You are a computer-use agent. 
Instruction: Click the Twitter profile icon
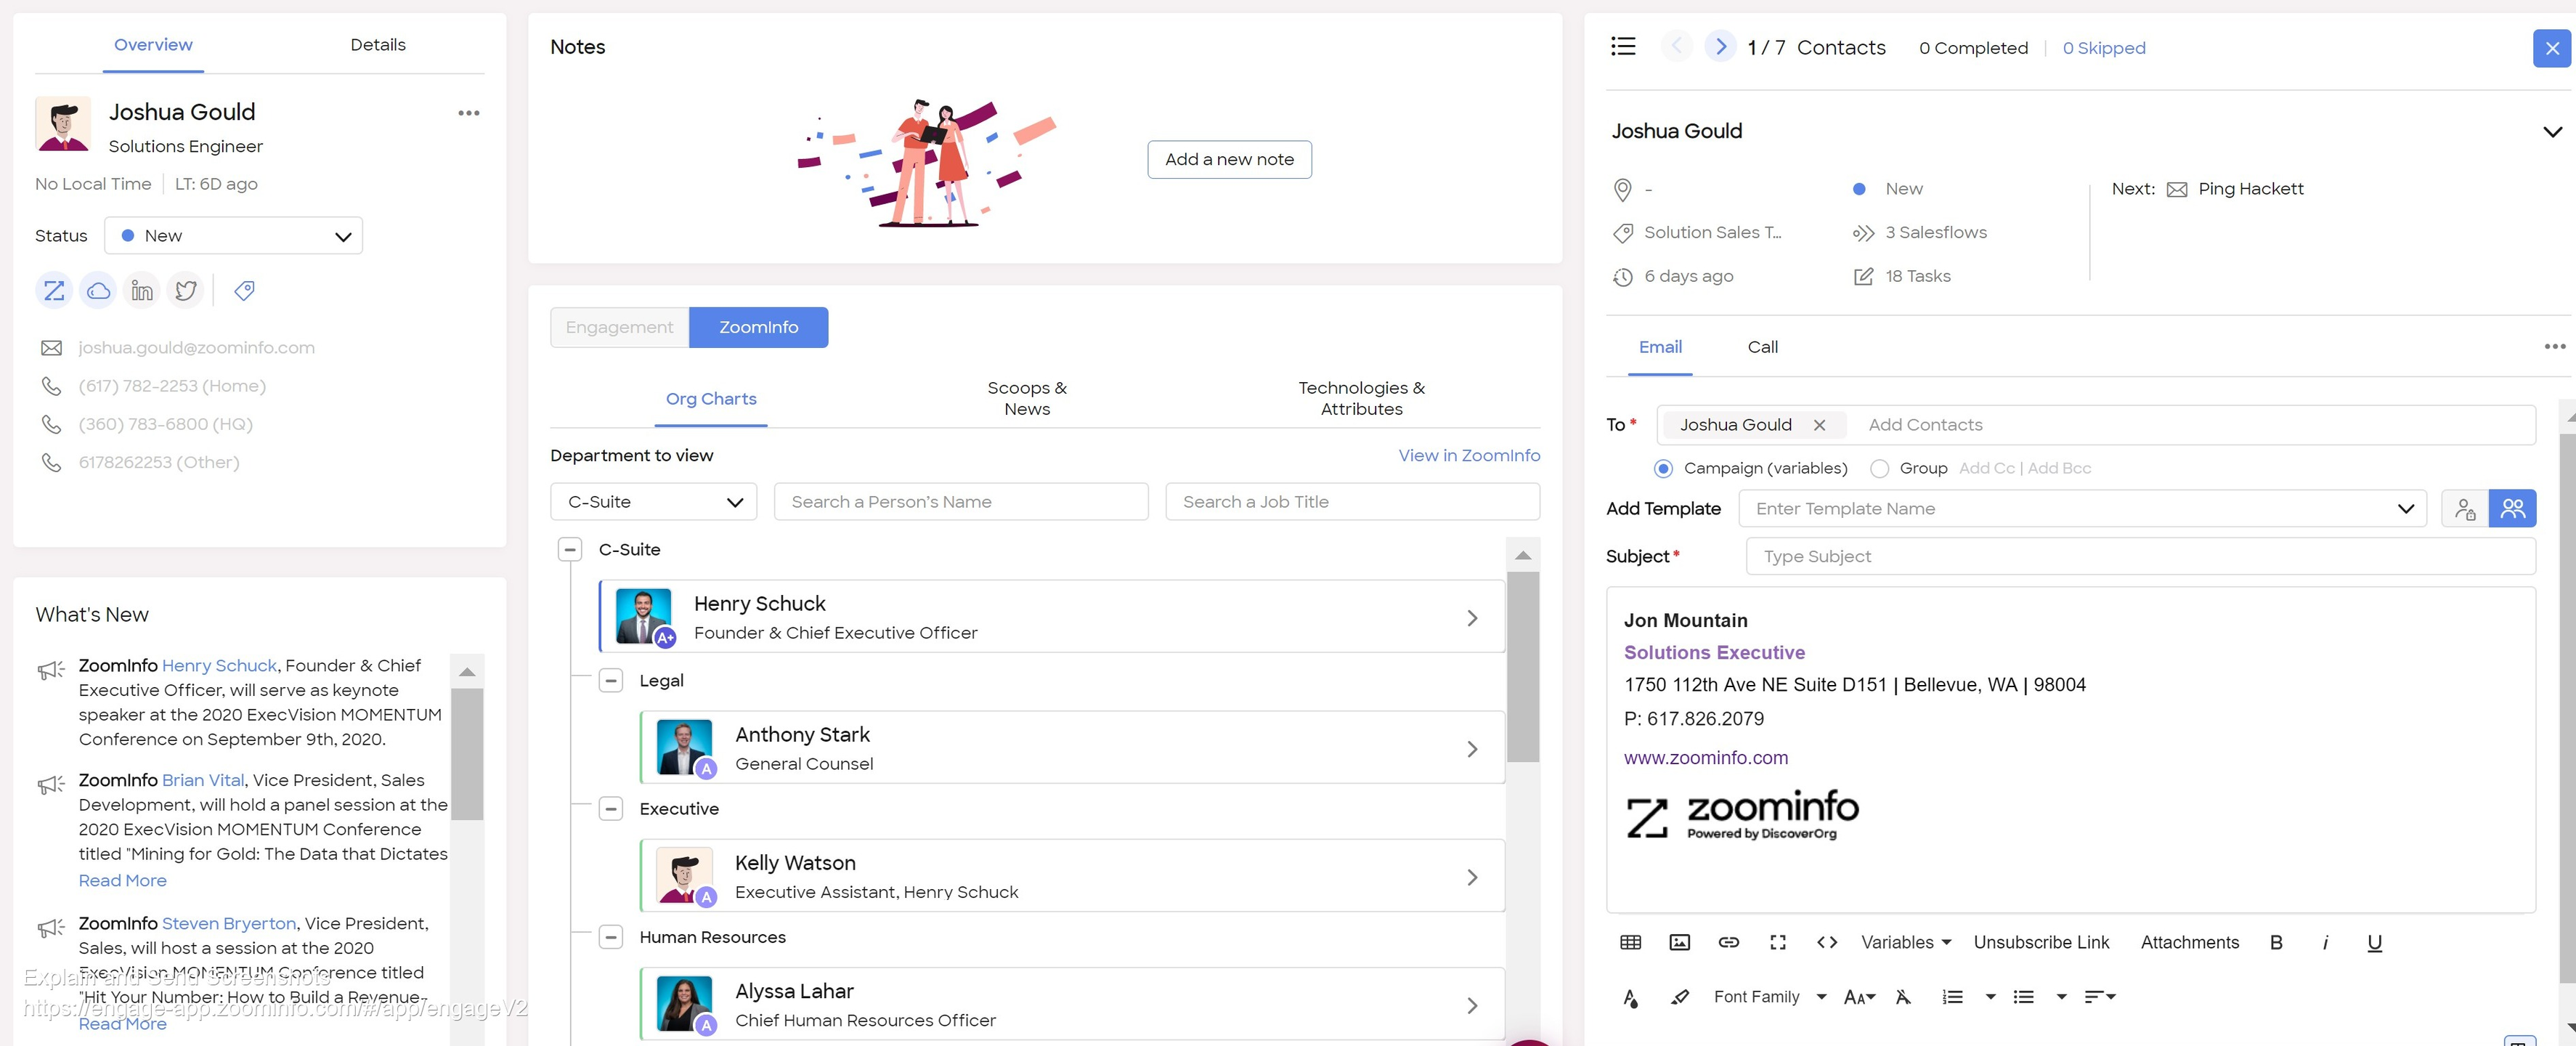[186, 291]
